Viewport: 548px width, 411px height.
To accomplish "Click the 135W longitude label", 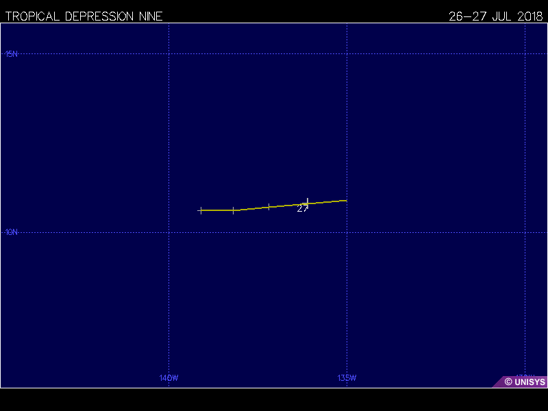I will click(347, 378).
